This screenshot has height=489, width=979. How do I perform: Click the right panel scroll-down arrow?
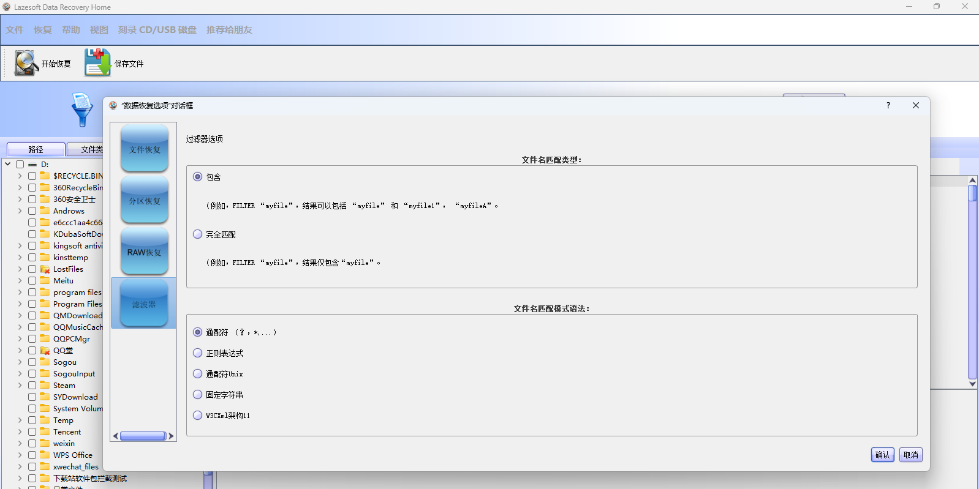click(972, 384)
